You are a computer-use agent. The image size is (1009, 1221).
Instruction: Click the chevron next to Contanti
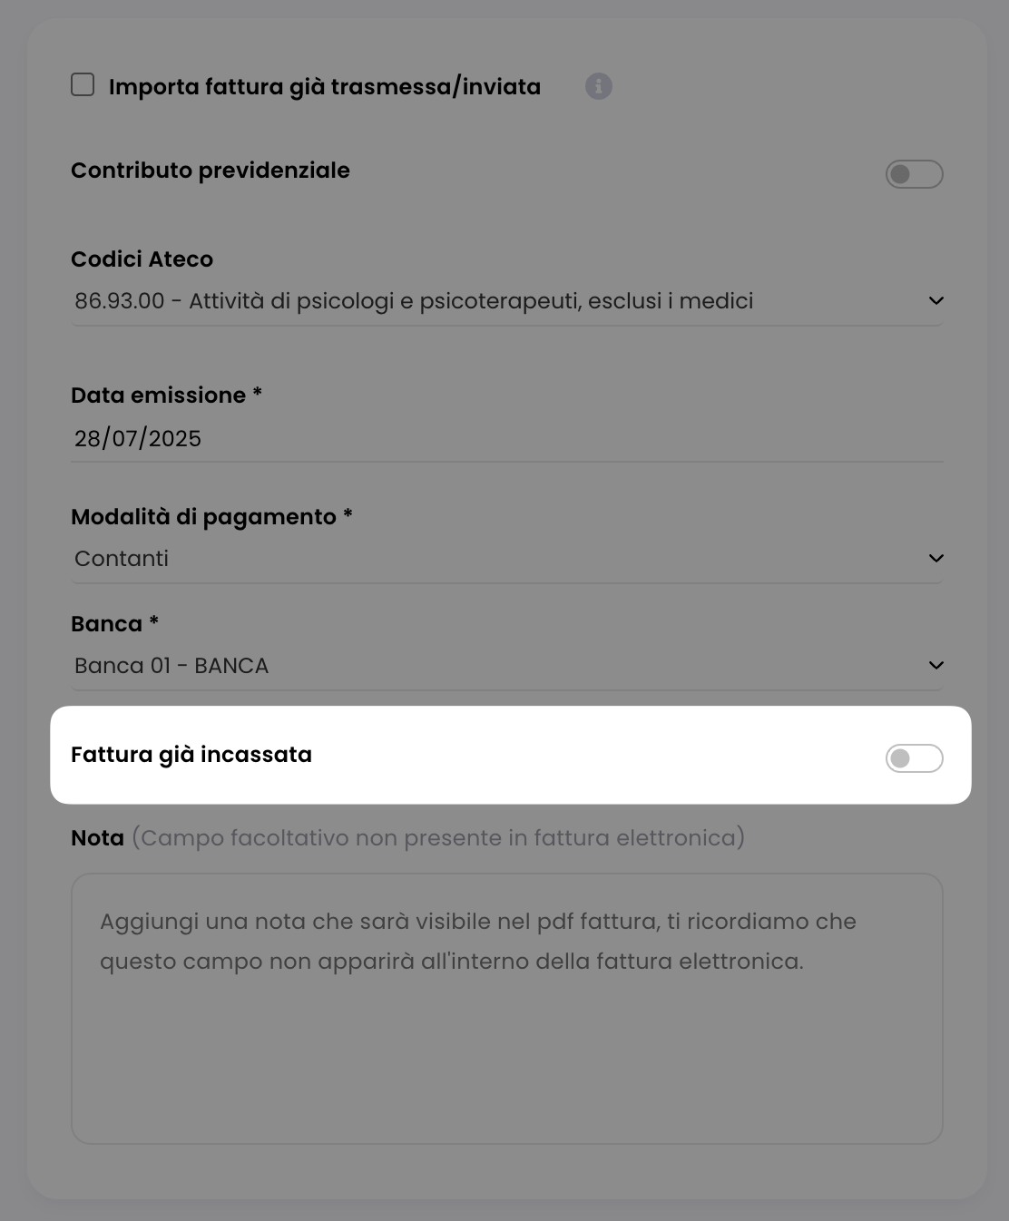[x=936, y=559]
